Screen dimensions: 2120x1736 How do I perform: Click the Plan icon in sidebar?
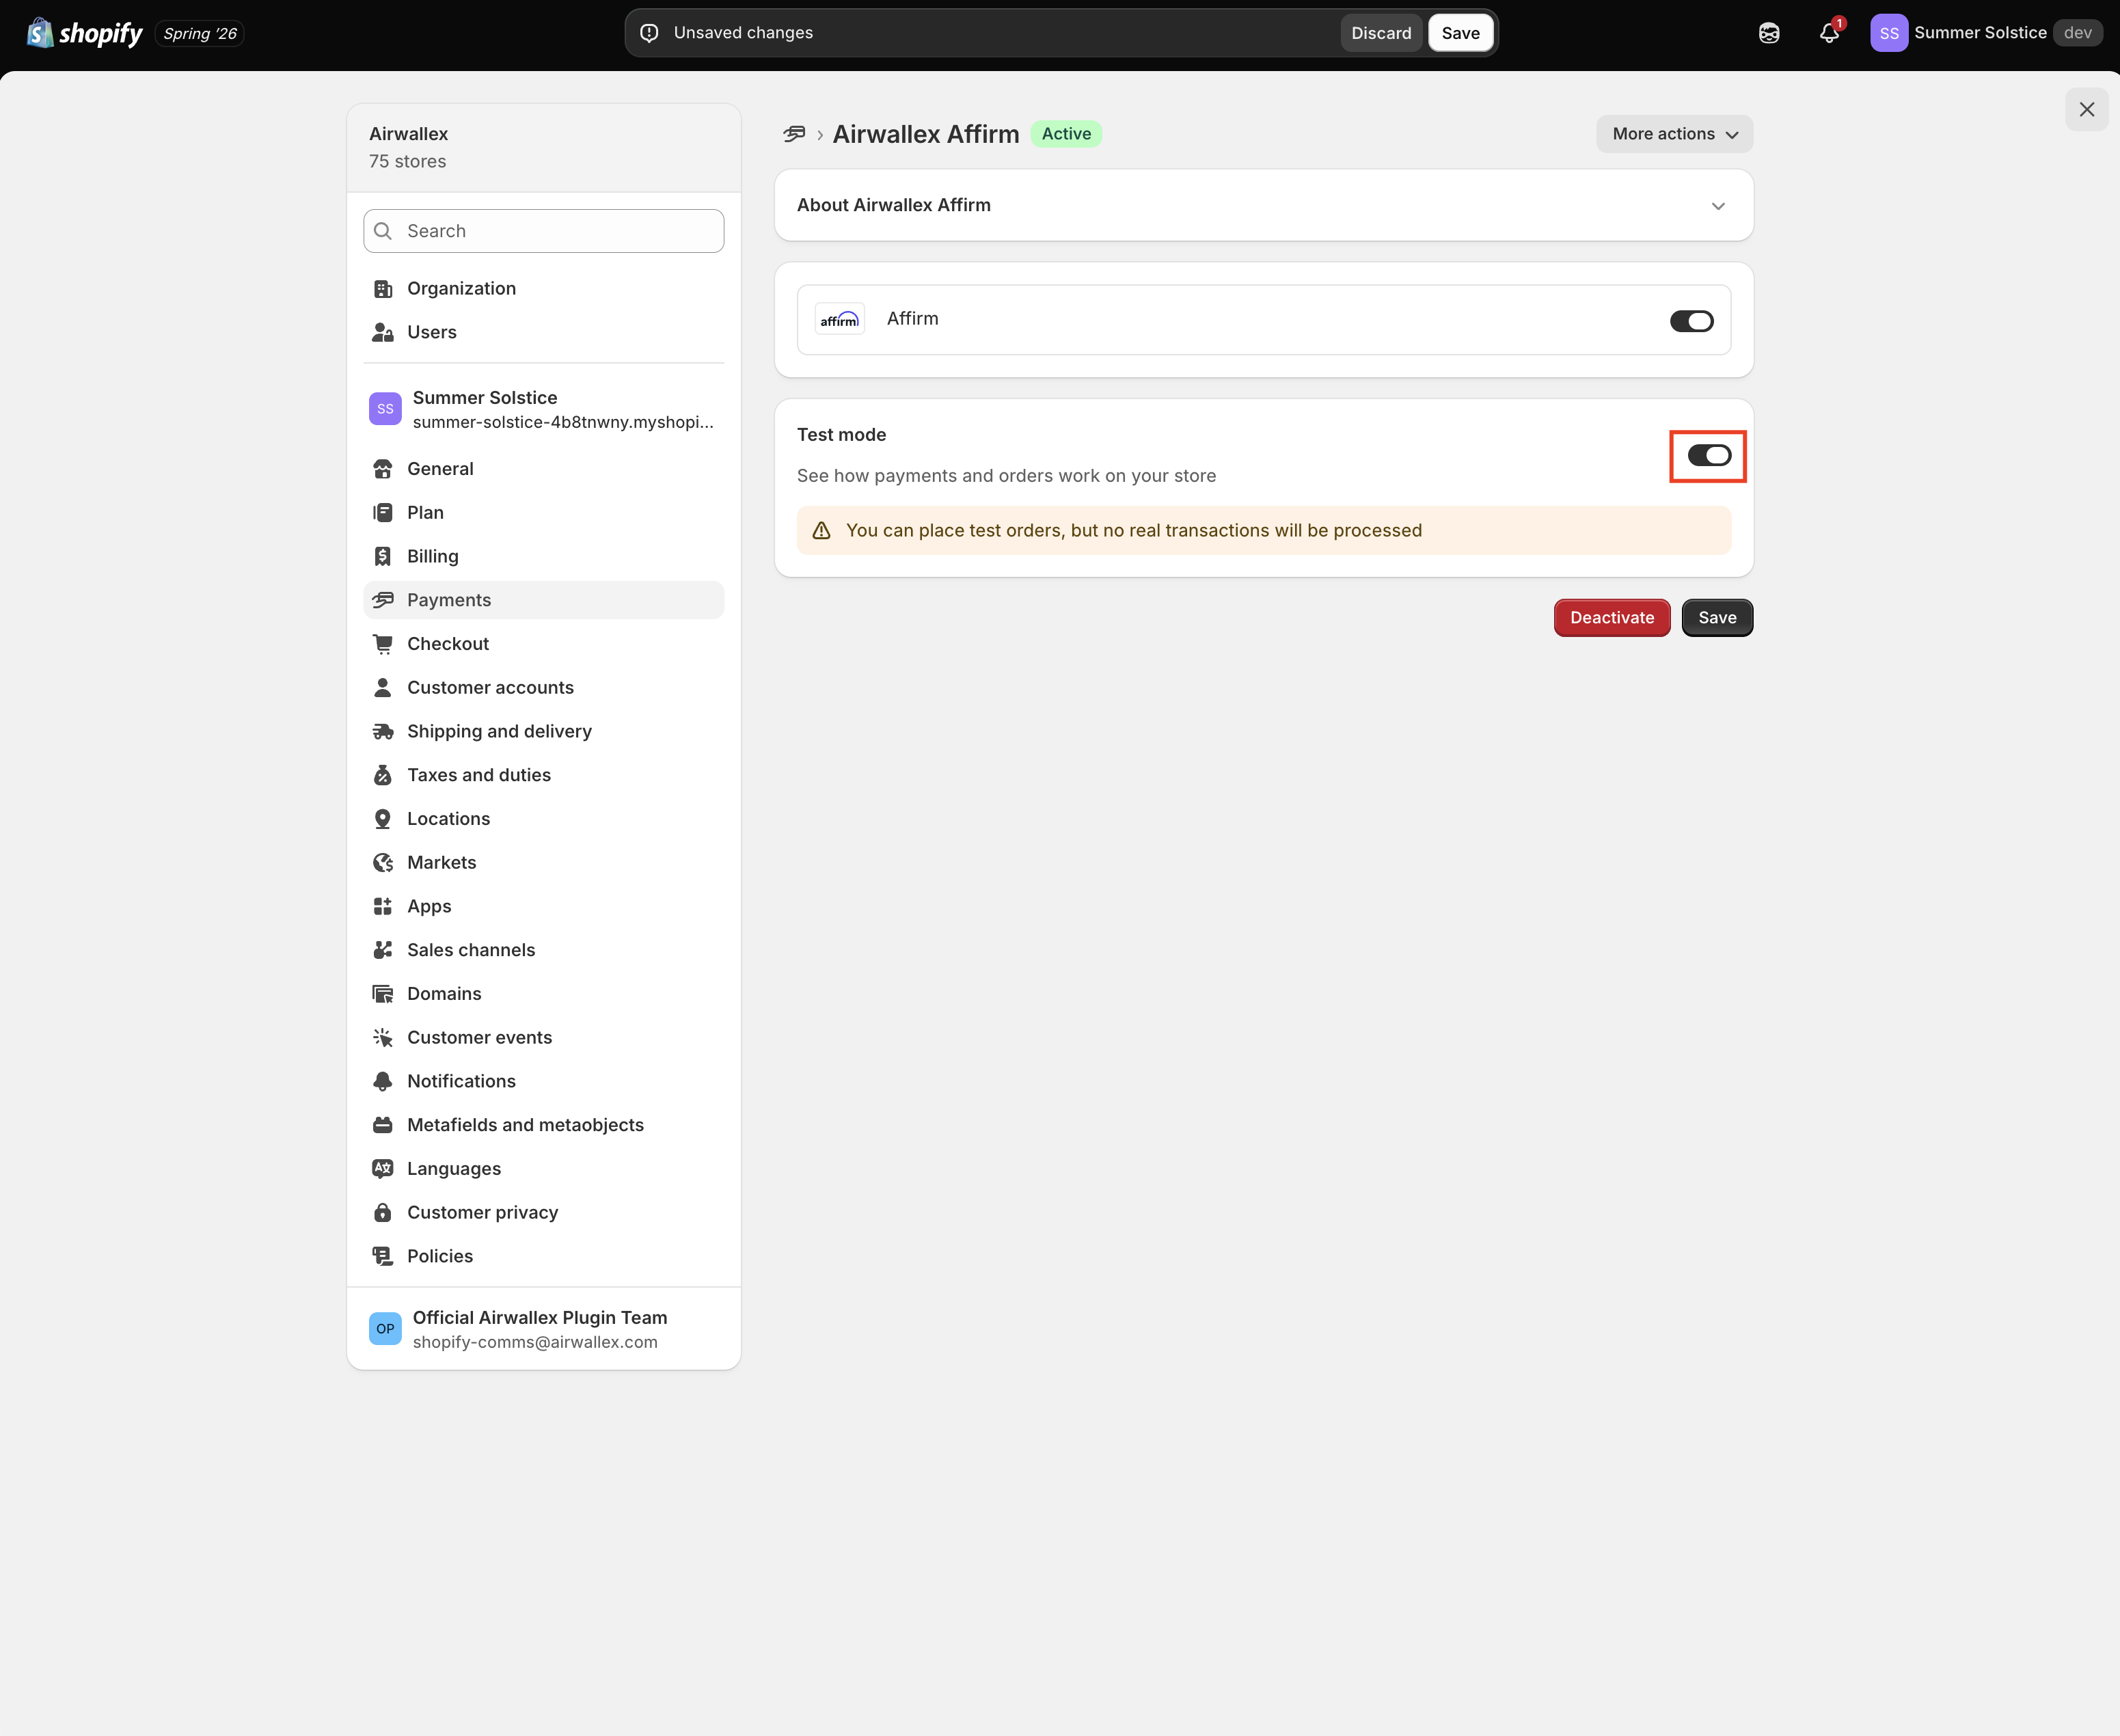click(383, 513)
